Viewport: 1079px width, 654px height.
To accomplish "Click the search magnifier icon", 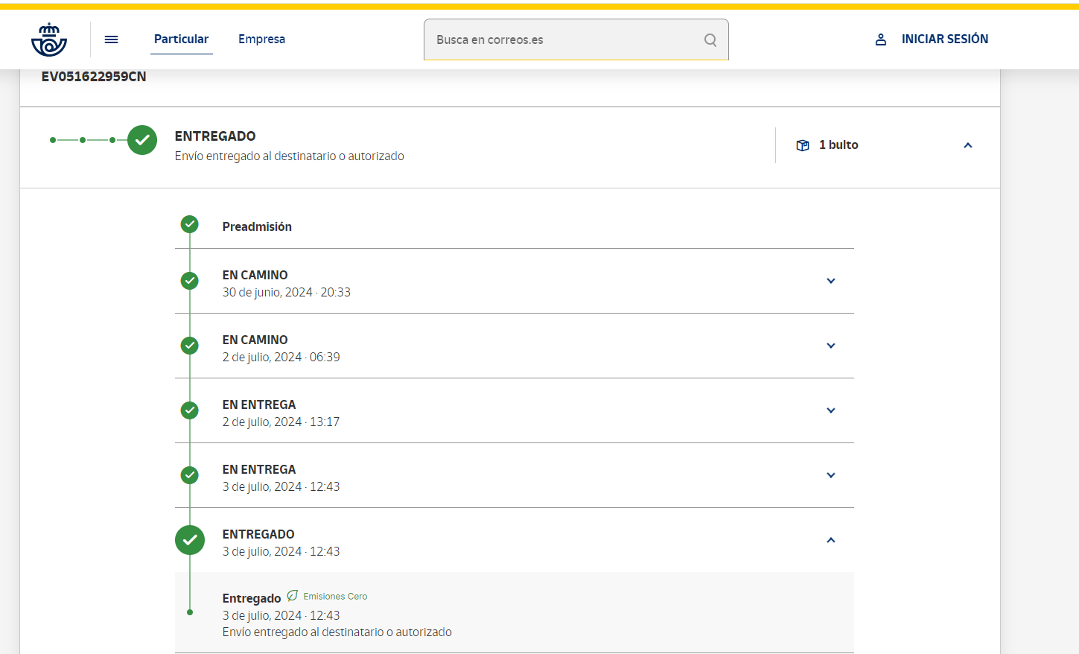I will [710, 39].
